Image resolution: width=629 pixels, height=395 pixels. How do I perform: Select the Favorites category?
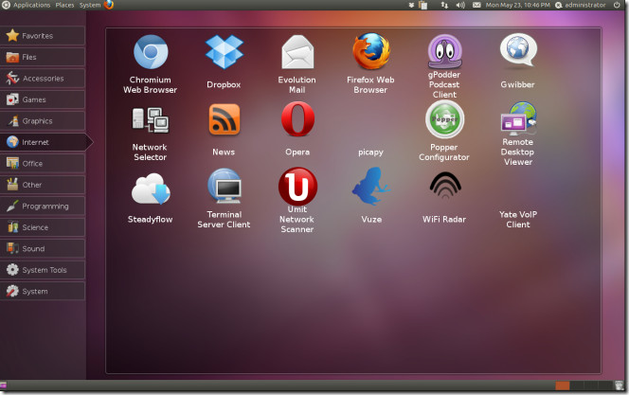tap(43, 36)
